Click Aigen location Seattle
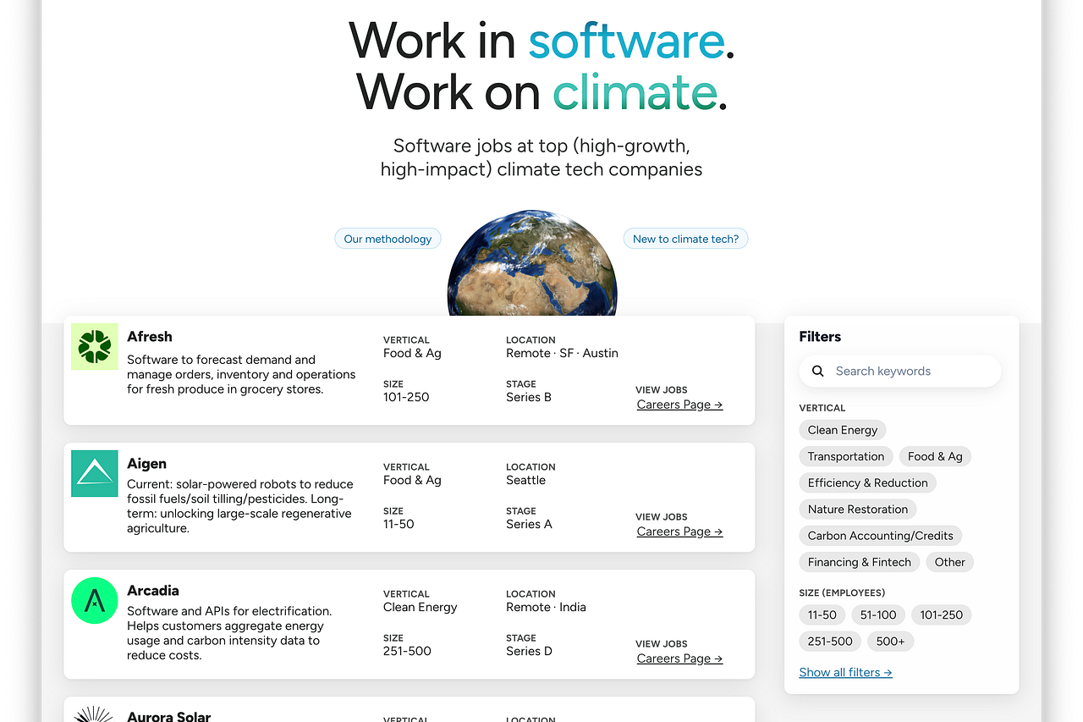1083x722 pixels. (x=525, y=480)
